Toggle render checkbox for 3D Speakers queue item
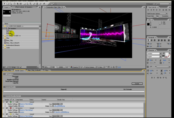The image size is (174, 118). point(7,108)
